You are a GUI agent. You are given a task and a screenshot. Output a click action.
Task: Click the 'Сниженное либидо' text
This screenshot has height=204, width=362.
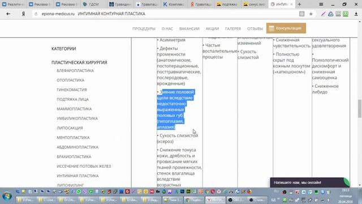pyautogui.click(x=325, y=89)
